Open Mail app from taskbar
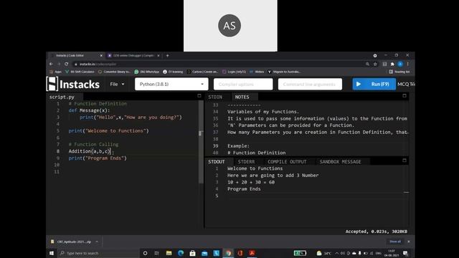The height and width of the screenshot is (258, 459). coord(204,253)
